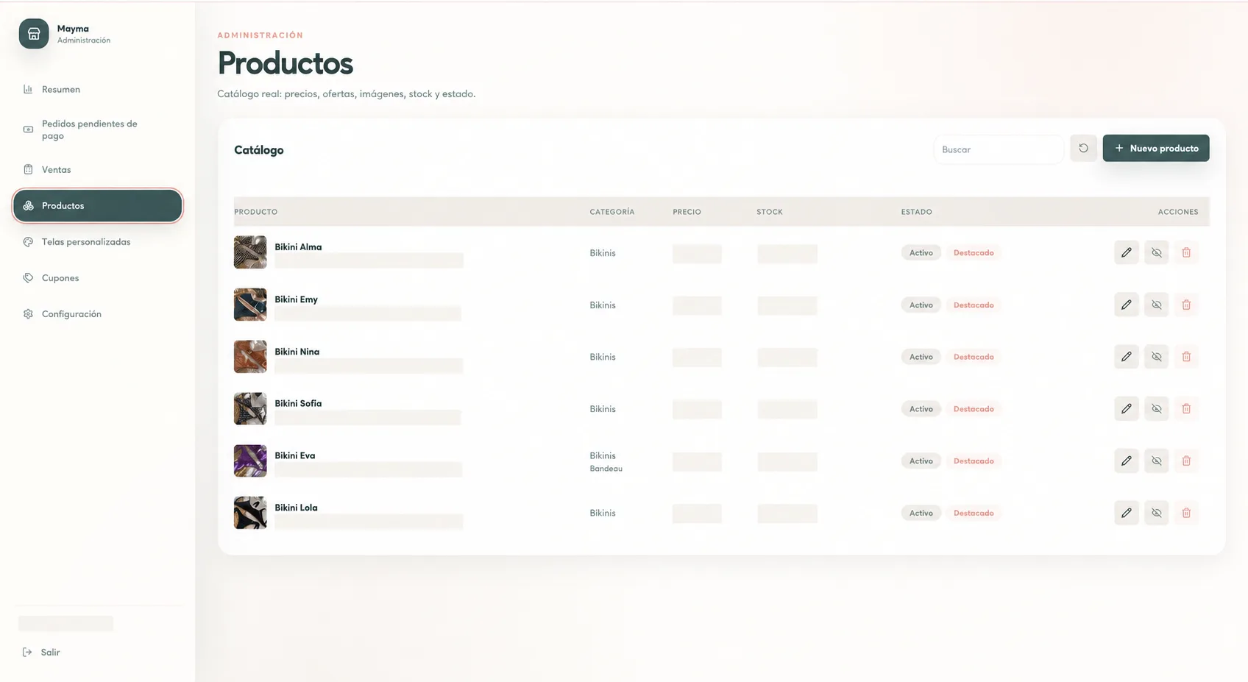Delete Bikini Alma with trash icon
Image resolution: width=1248 pixels, height=682 pixels.
[x=1186, y=252]
